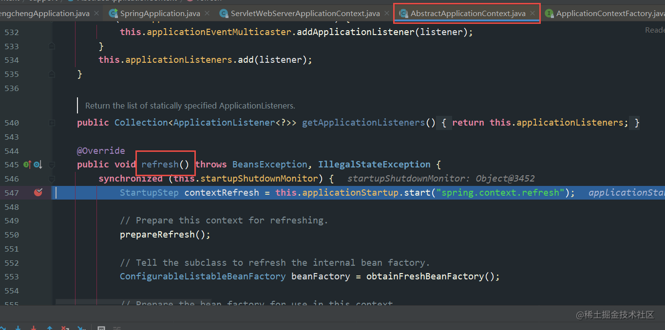Image resolution: width=665 pixels, height=330 pixels.
Task: Collapse the refresh() method at line 545
Action: click(x=52, y=165)
